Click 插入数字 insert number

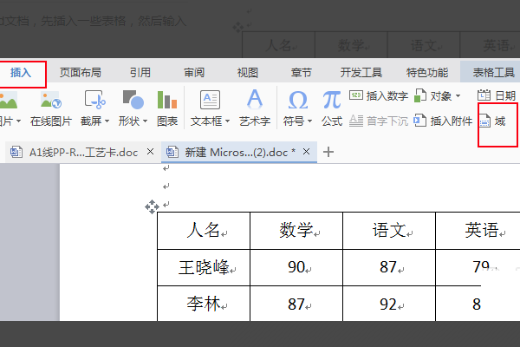point(379,96)
